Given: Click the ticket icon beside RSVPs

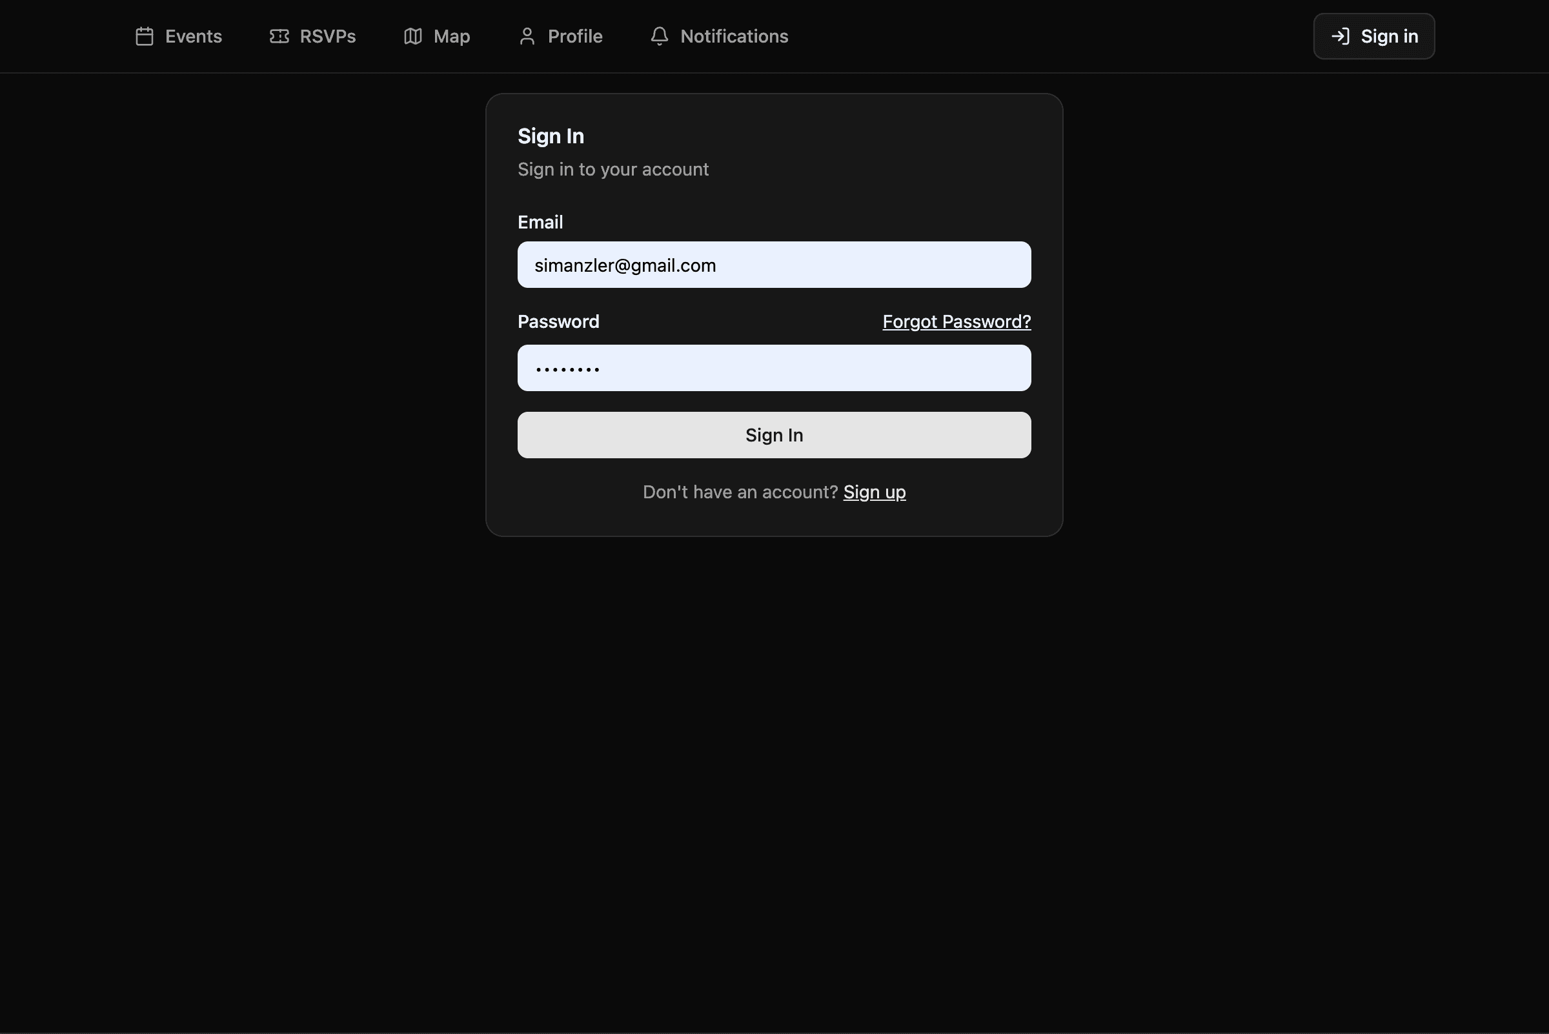Looking at the screenshot, I should tap(279, 36).
